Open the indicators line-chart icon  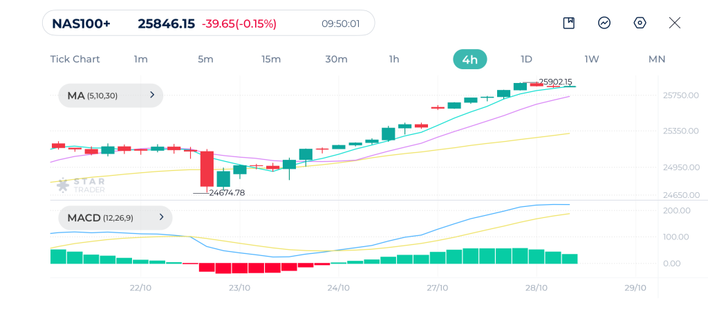[x=604, y=23]
